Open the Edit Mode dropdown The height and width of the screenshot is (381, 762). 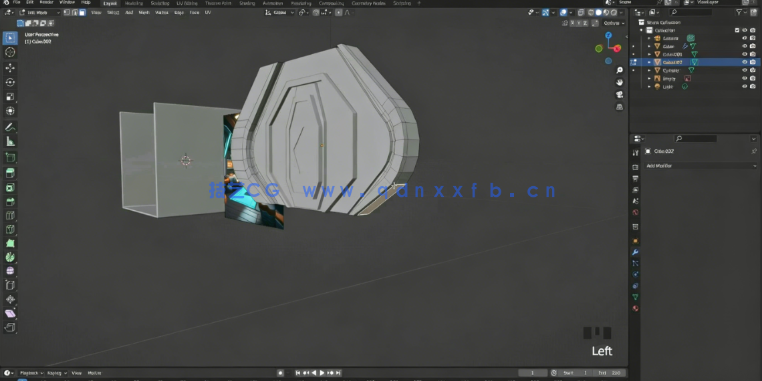tap(39, 13)
